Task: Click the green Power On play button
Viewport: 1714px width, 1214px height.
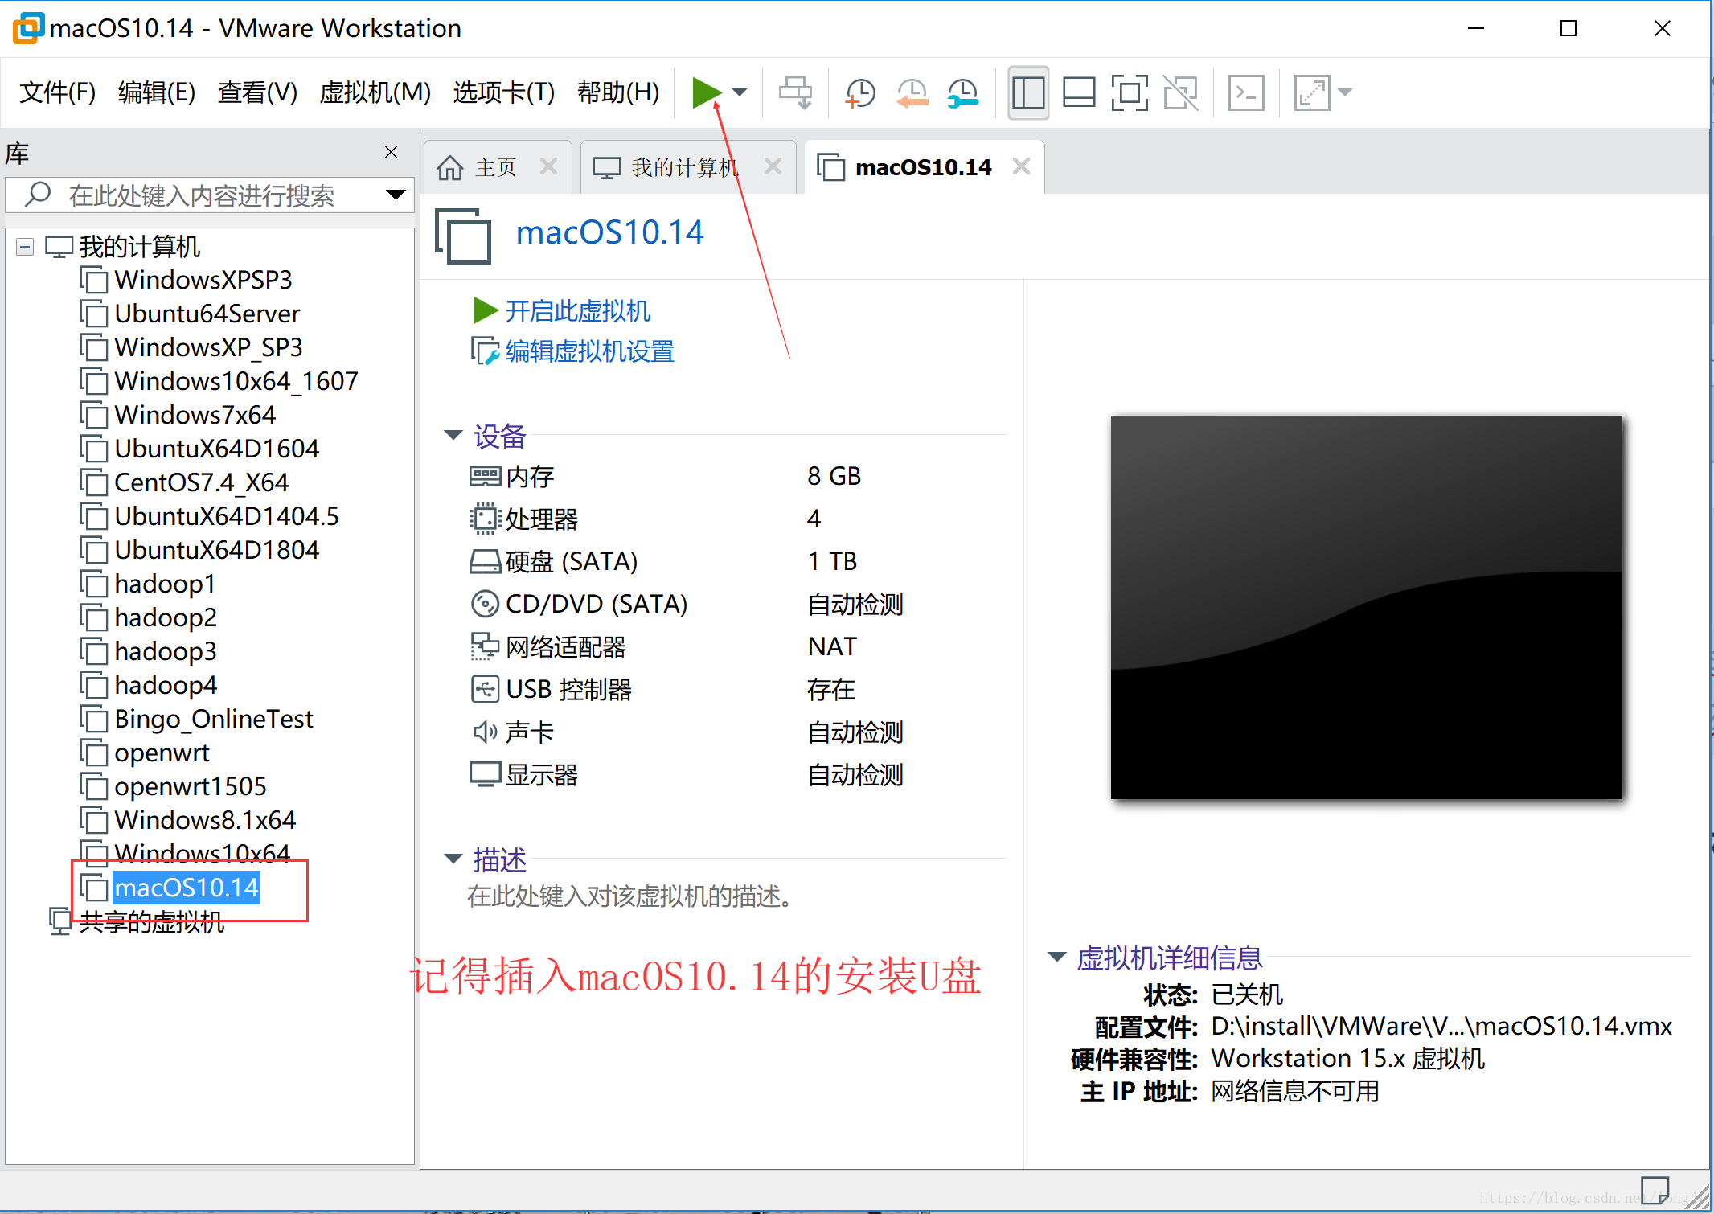Action: pos(707,92)
